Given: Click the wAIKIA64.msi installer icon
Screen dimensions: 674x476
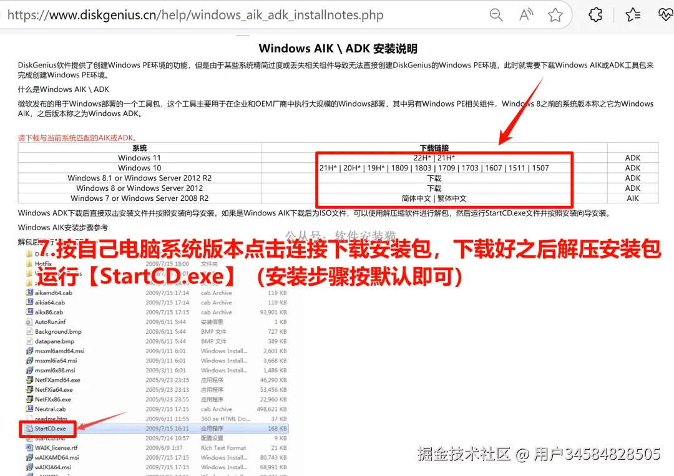Looking at the screenshot, I should (29, 467).
